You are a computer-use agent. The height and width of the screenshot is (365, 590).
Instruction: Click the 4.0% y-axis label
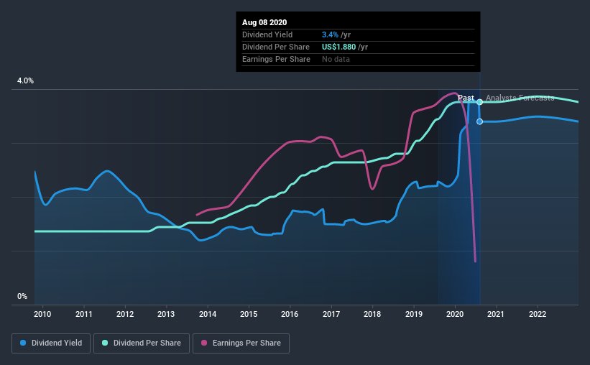pos(25,81)
